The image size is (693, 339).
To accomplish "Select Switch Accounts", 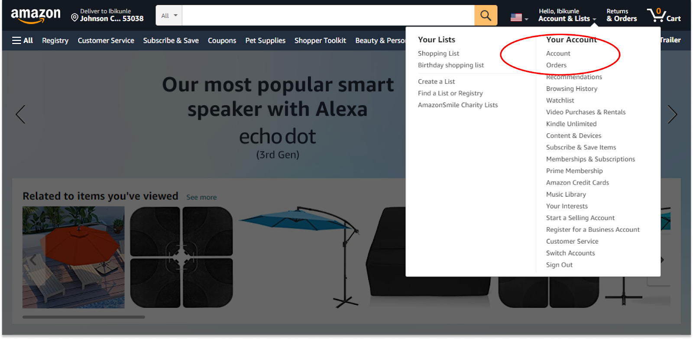I will 570,253.
